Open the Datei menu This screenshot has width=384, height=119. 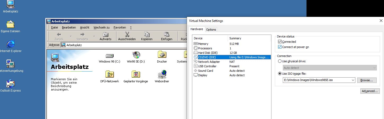pos(55,27)
